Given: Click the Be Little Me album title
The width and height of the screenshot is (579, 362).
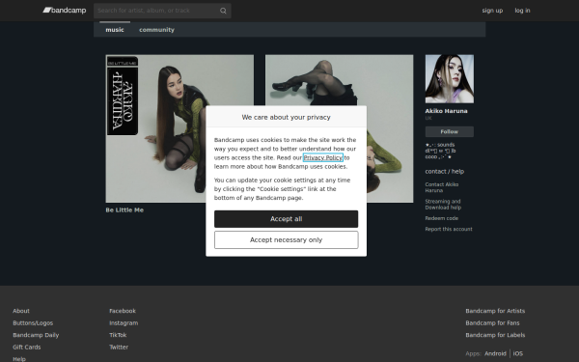Looking at the screenshot, I should coord(124,209).
